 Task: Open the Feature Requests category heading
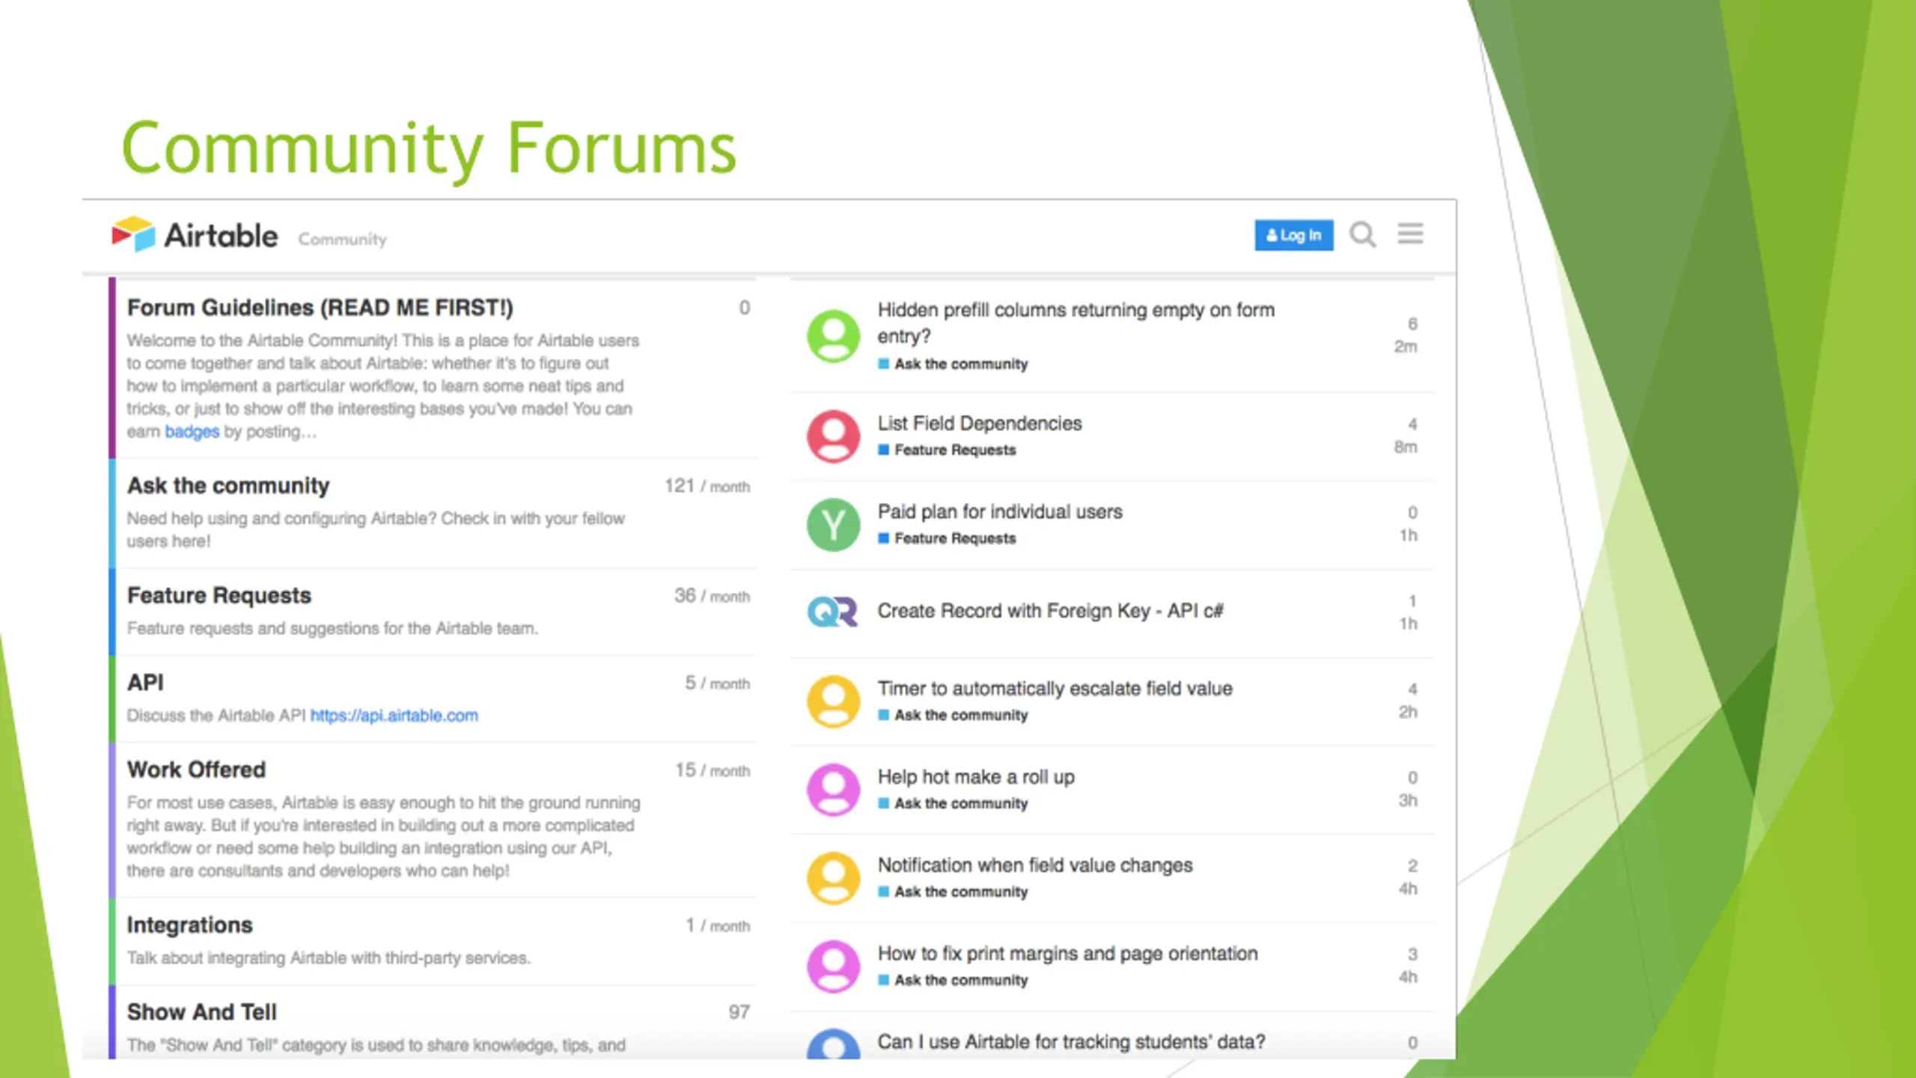(219, 595)
